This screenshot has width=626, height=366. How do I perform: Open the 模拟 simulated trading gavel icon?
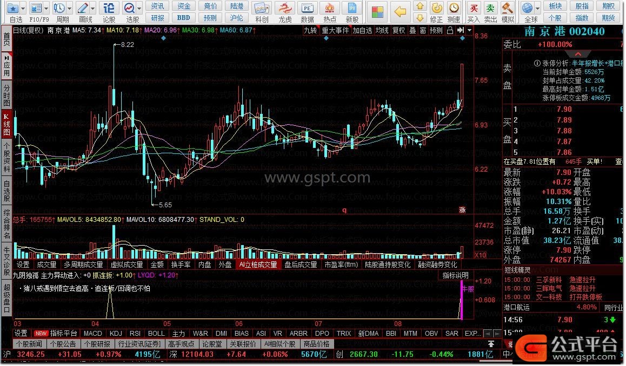tap(508, 8)
